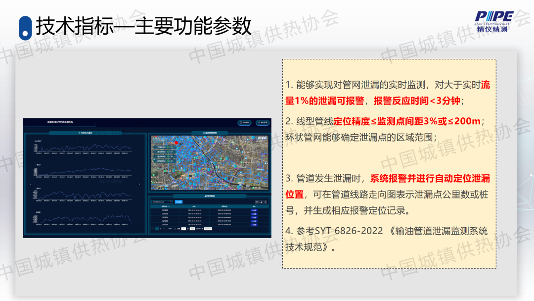Click the page number jump input field

[183, 229]
